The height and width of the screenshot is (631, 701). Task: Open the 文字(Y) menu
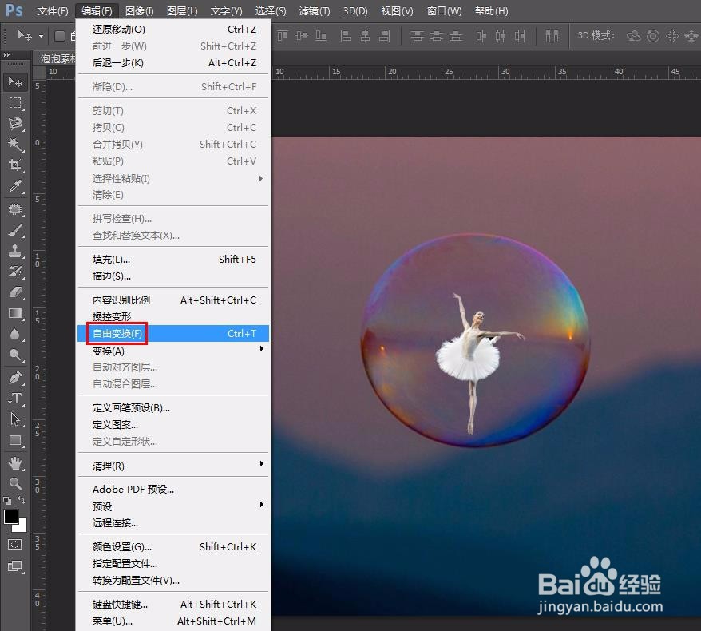click(x=226, y=10)
